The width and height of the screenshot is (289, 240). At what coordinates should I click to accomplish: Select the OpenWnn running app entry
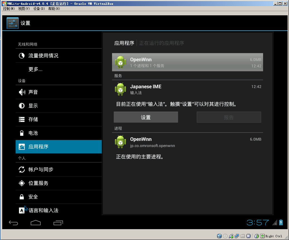coord(188,62)
